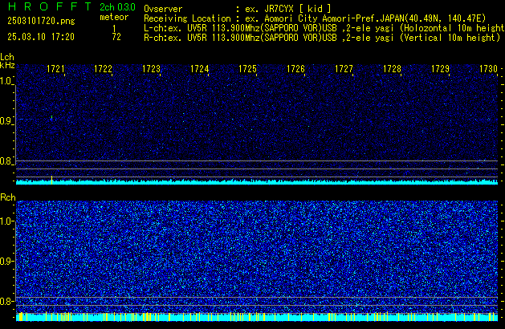505x329 pixels.
Task: Click the Ovserver line with JR7CYX
Action: coord(238,9)
